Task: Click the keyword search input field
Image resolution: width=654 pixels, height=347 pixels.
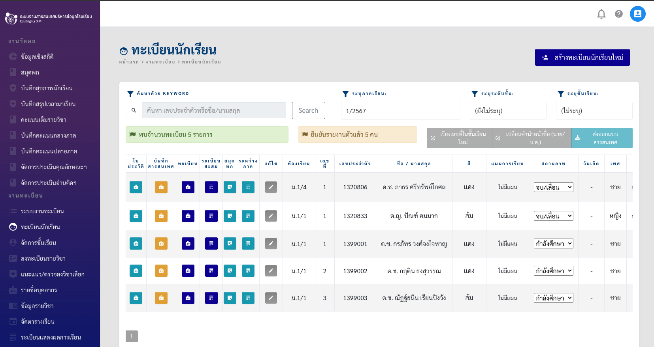Action: coord(214,110)
